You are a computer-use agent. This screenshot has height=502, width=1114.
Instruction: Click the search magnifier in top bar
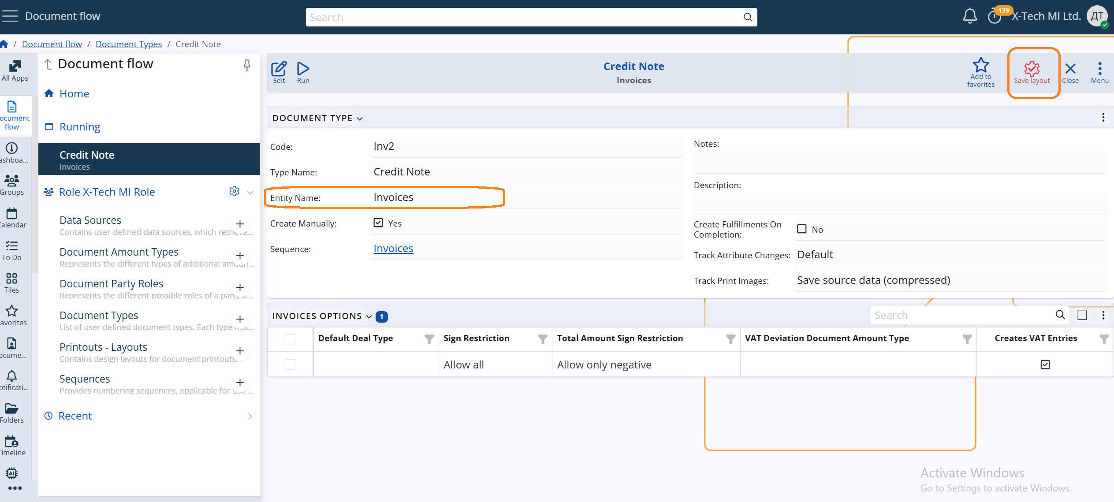[x=748, y=17]
